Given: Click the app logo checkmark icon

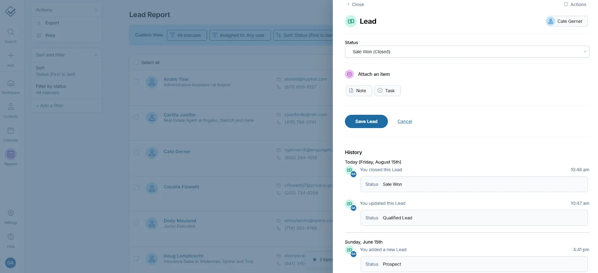Looking at the screenshot, I should pos(10,11).
